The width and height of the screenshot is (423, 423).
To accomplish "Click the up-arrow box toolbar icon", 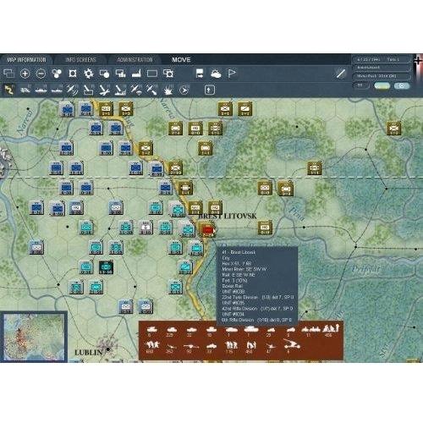I will pos(209,90).
